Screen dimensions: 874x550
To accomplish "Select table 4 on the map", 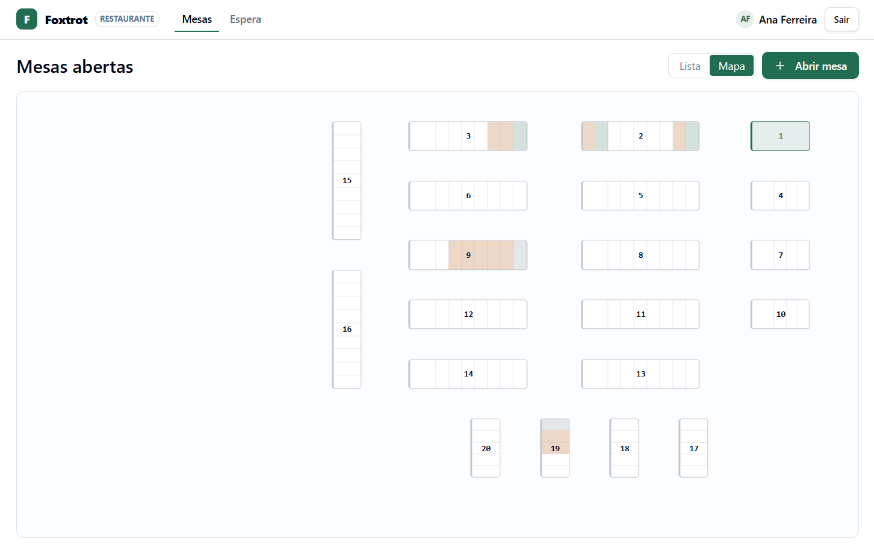I will tap(780, 196).
